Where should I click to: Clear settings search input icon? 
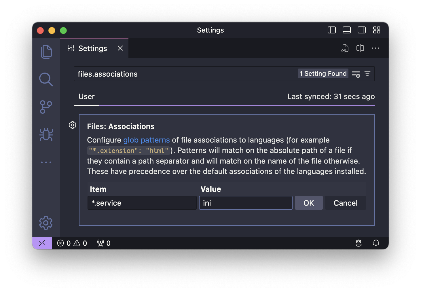tap(356, 74)
